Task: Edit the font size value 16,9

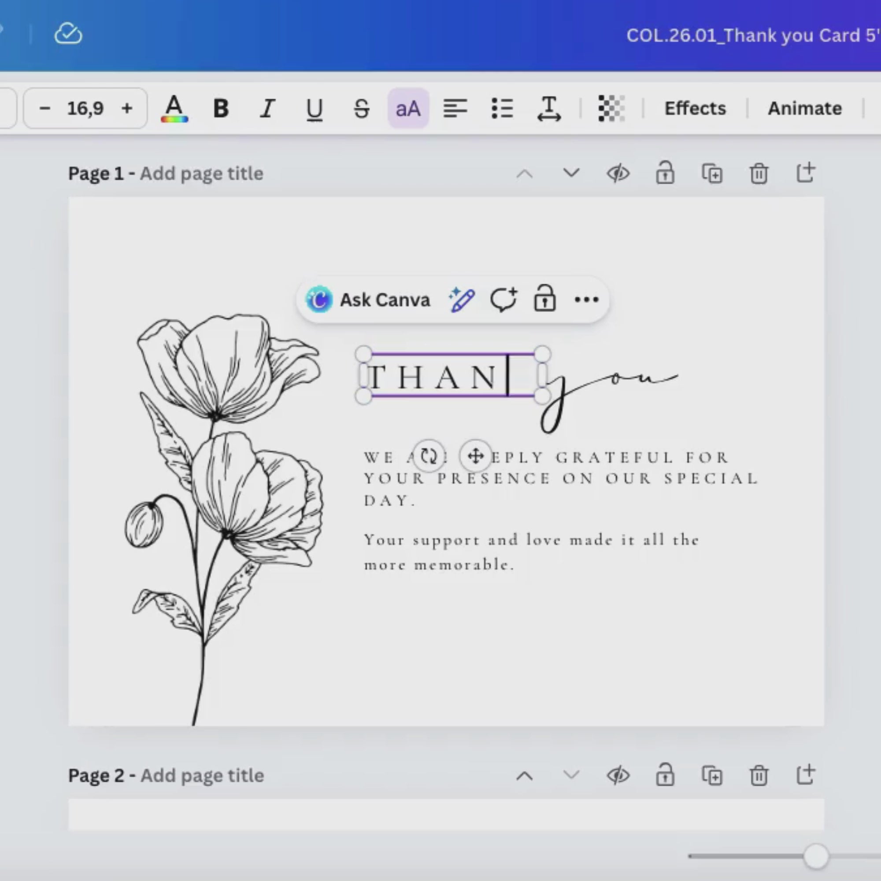Action: (x=85, y=108)
